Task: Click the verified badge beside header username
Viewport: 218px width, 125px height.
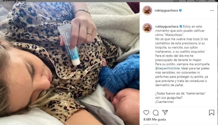Action: click(x=180, y=10)
